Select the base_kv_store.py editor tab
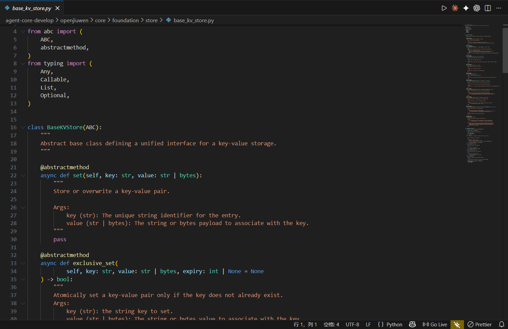Image resolution: width=508 pixels, height=329 pixels. [x=32, y=8]
